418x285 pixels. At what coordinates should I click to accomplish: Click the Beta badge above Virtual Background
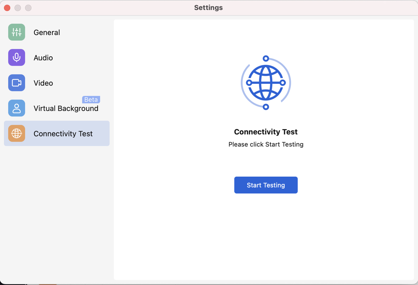(x=91, y=99)
